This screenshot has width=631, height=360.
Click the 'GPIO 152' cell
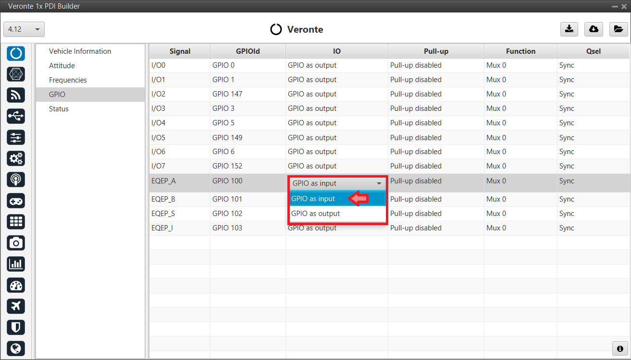[x=248, y=166]
